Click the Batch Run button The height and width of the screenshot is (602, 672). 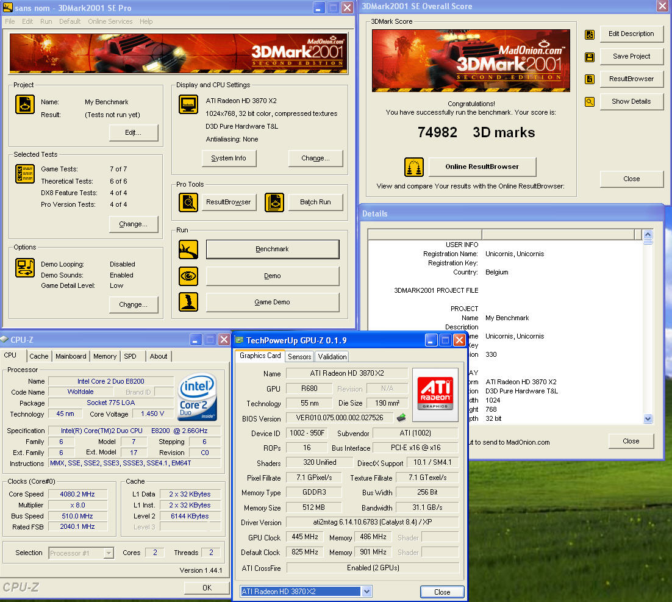click(x=315, y=202)
